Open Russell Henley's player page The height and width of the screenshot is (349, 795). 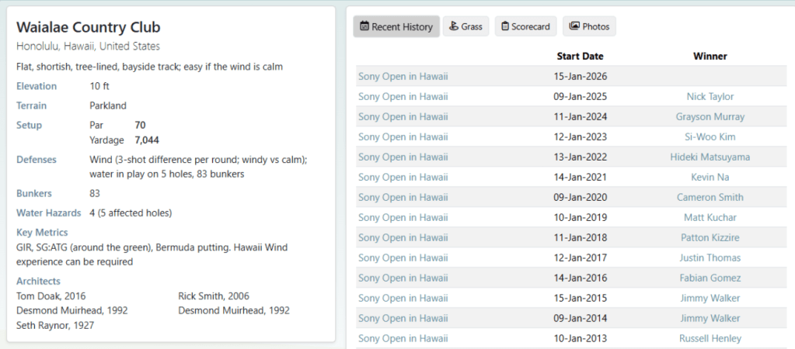710,338
